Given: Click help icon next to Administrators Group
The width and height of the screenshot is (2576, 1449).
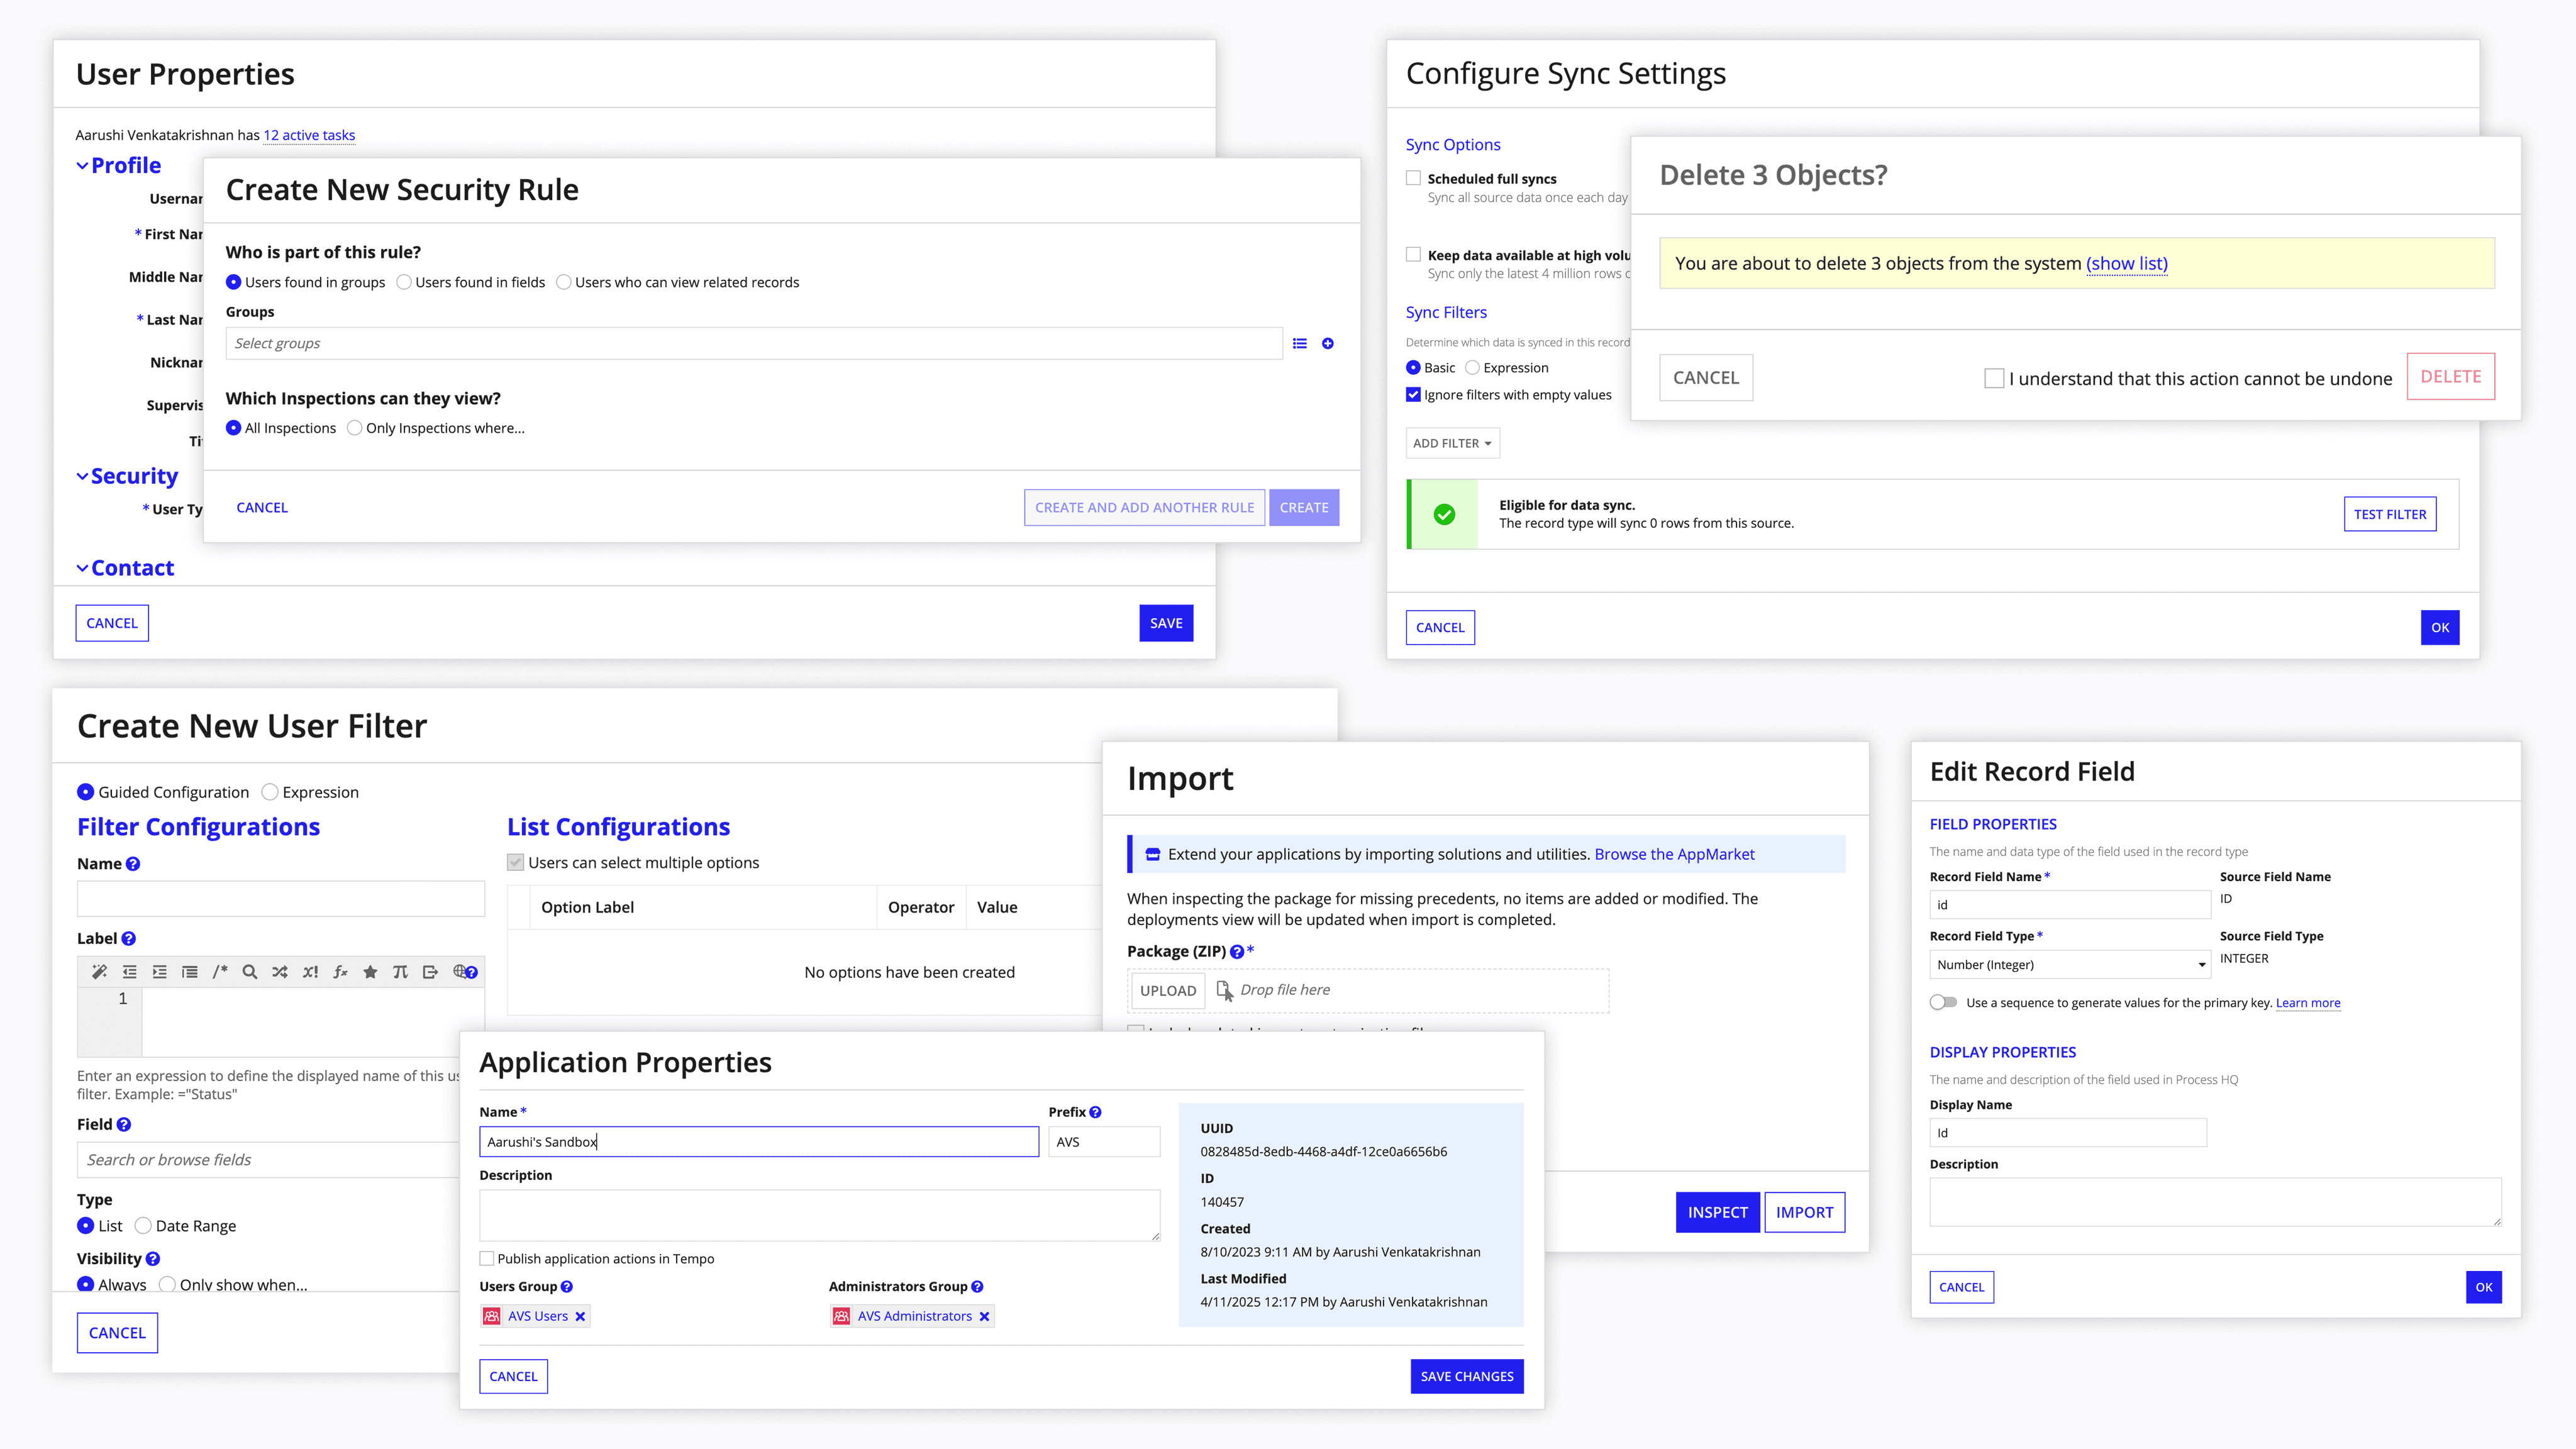Looking at the screenshot, I should click(977, 1286).
